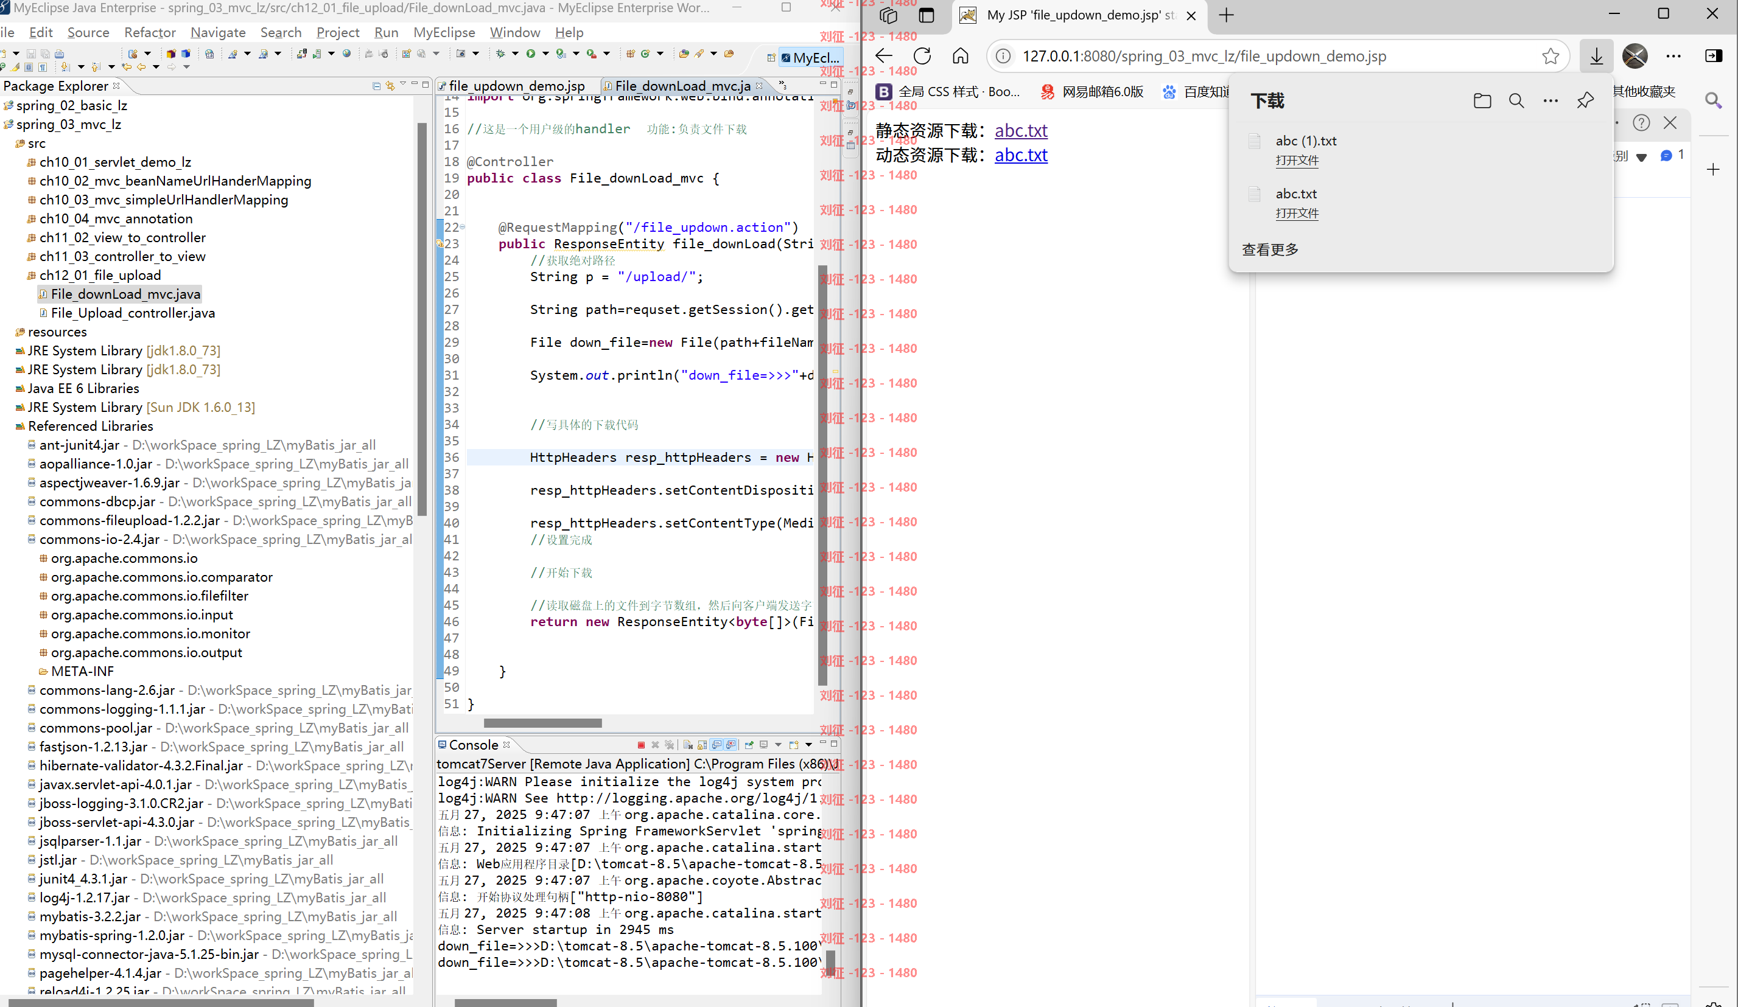Click the browser Home icon
The height and width of the screenshot is (1007, 1738).
(x=960, y=56)
